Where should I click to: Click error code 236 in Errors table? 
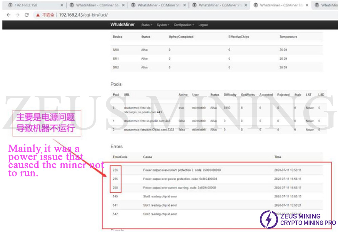pyautogui.click(x=116, y=170)
